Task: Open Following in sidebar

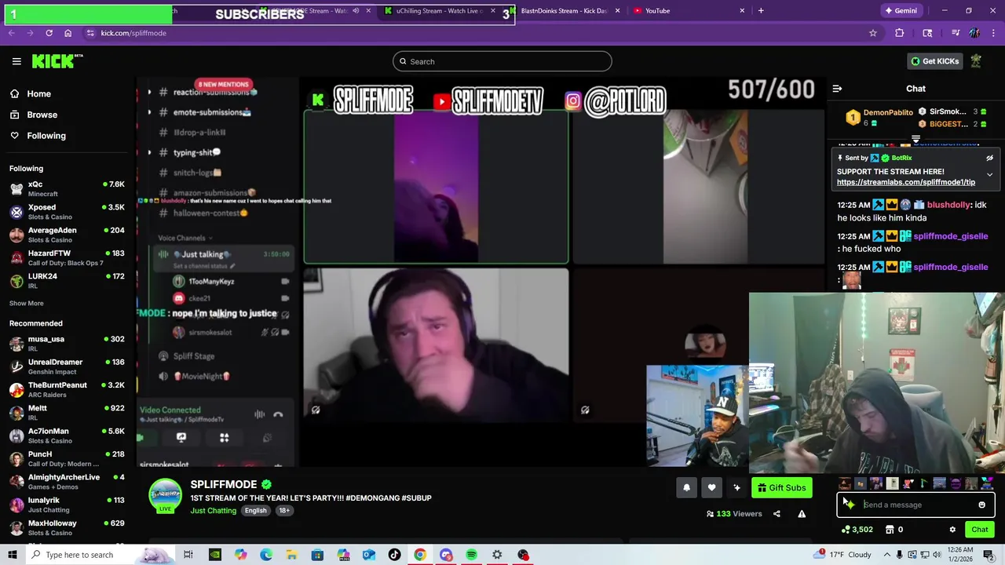Action: coord(46,136)
